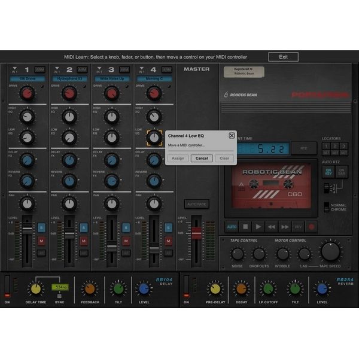Click the AUTO FADE button
Screen dimensions: 359x359
pos(197,204)
